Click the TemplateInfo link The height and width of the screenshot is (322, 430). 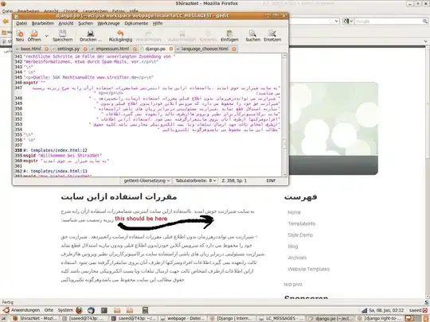301,223
